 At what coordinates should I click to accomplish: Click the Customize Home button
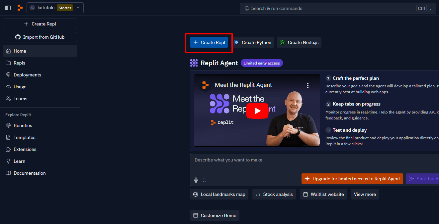click(215, 215)
